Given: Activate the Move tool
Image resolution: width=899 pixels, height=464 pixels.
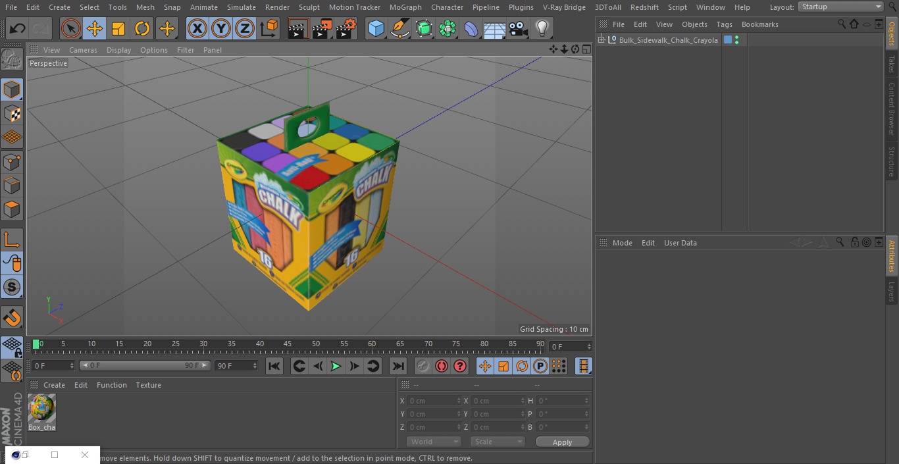Looking at the screenshot, I should (x=95, y=28).
